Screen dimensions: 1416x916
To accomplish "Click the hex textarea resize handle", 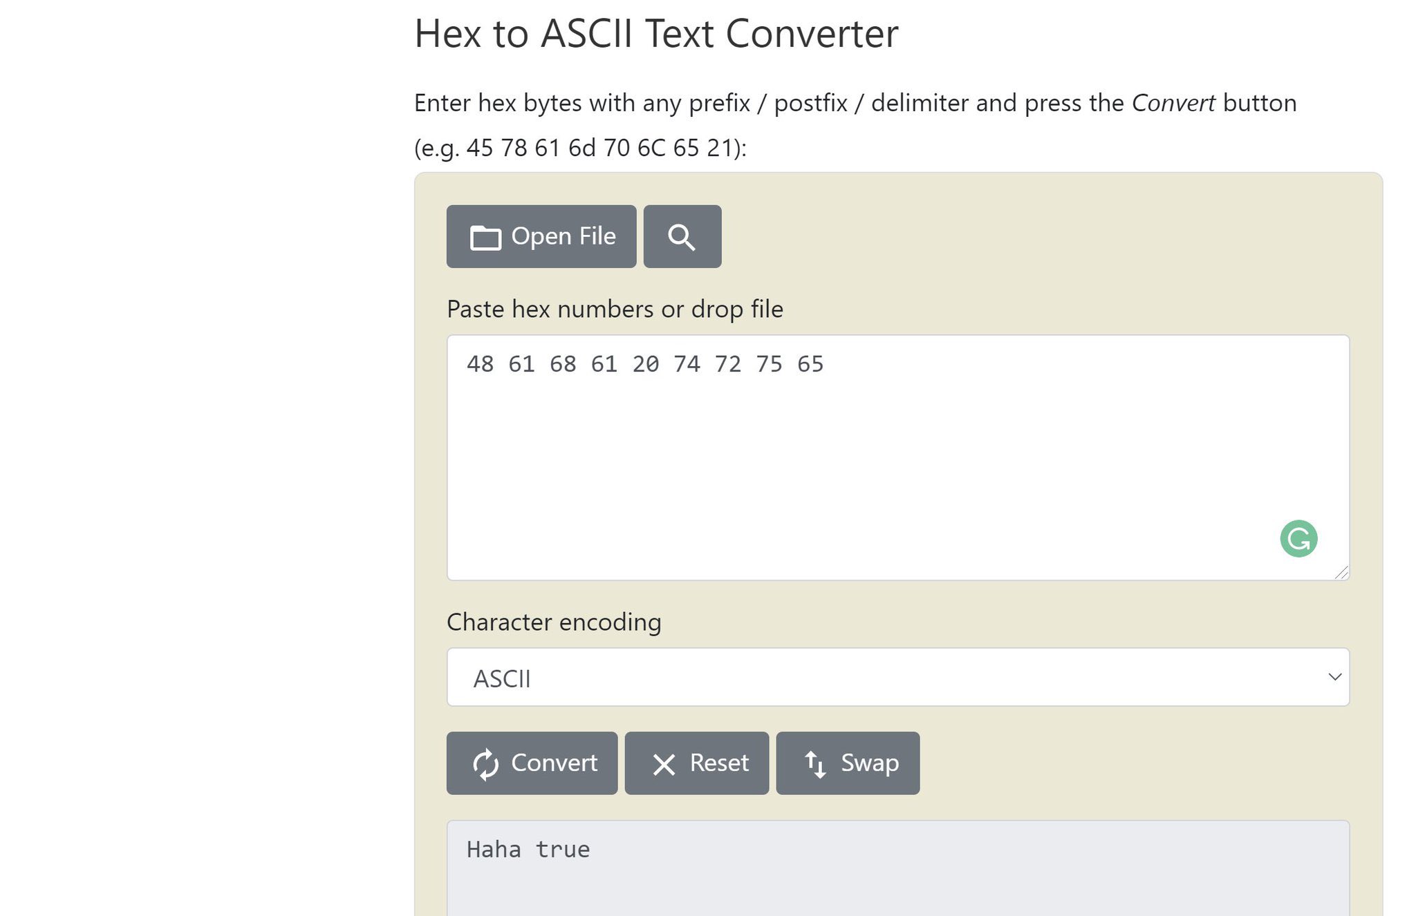I will tap(1342, 573).
